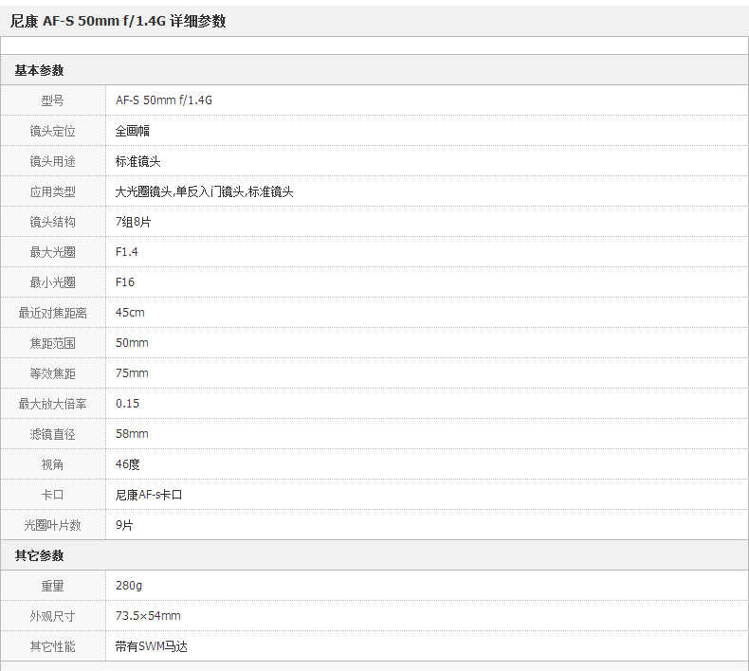This screenshot has height=671, width=749.
Task: Click the 外观尺寸 label
Action: click(x=52, y=616)
